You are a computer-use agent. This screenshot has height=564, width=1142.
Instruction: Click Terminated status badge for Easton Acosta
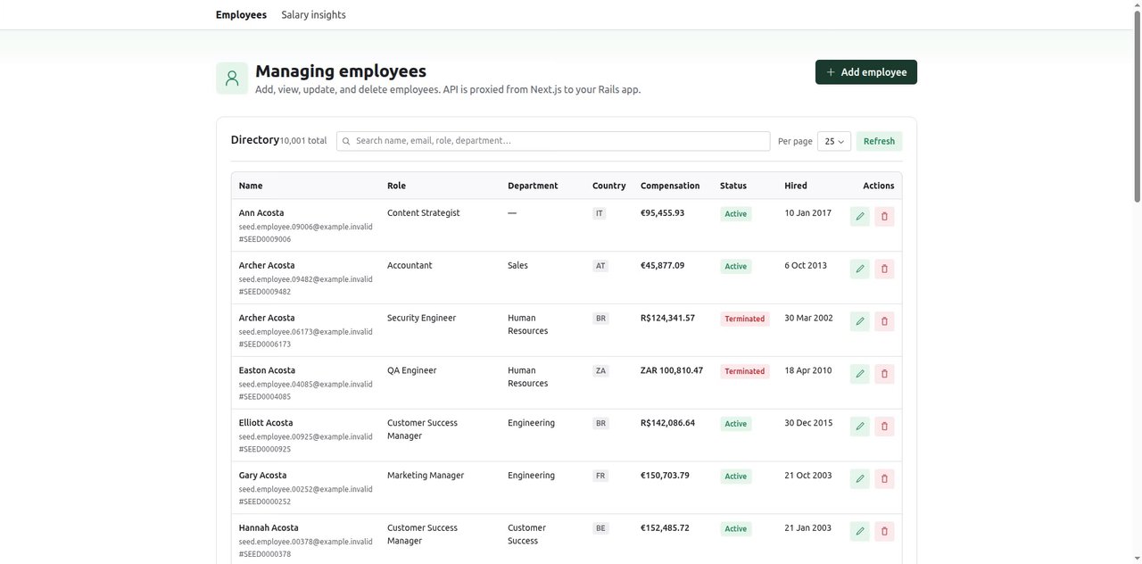[x=745, y=371]
